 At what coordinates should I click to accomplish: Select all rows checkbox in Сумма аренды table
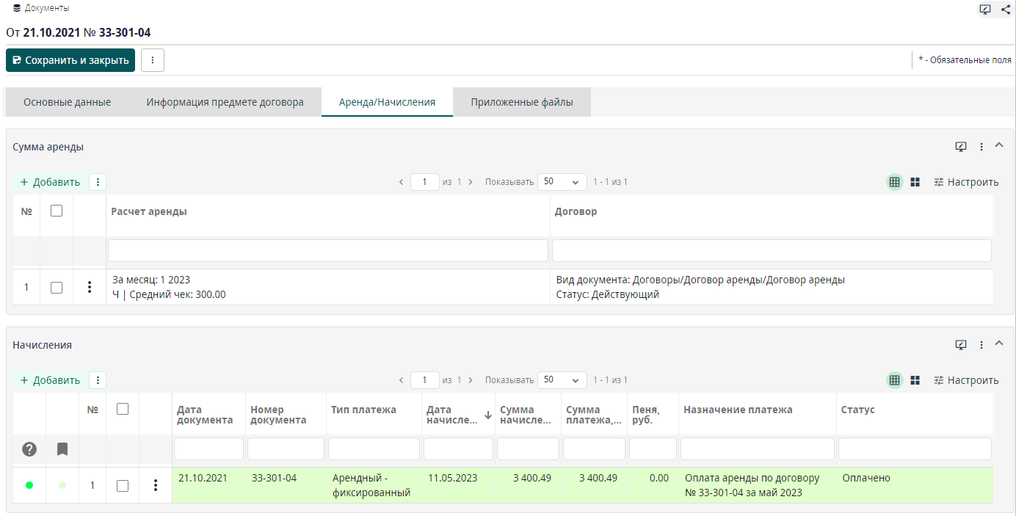point(57,211)
